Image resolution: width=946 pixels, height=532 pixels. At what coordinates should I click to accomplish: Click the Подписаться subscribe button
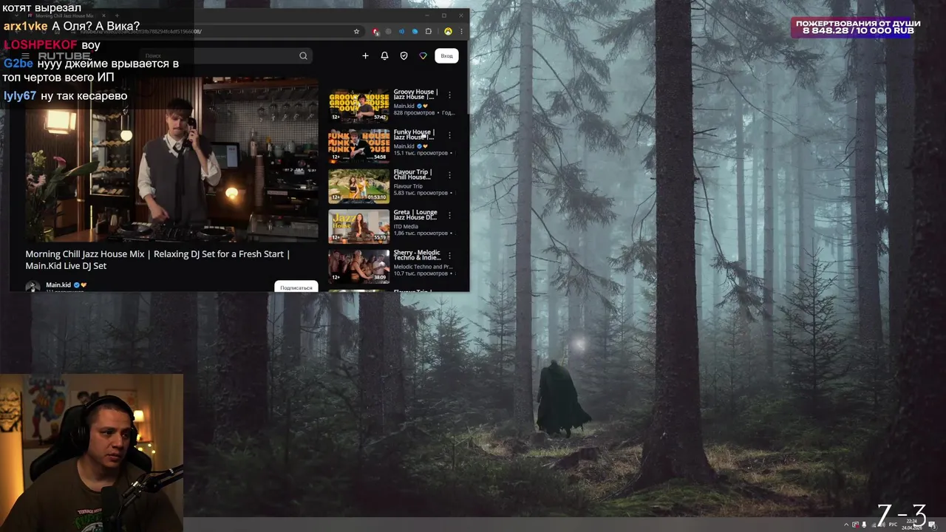296,287
